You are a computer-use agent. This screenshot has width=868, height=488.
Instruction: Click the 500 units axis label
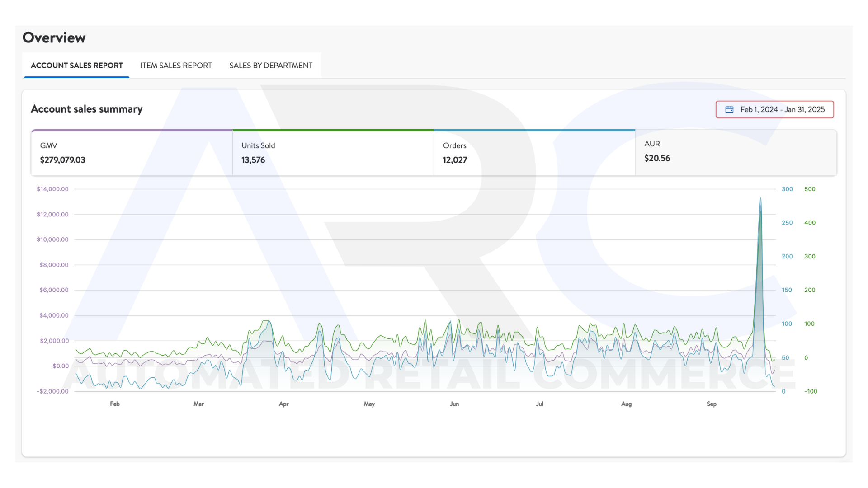(810, 189)
